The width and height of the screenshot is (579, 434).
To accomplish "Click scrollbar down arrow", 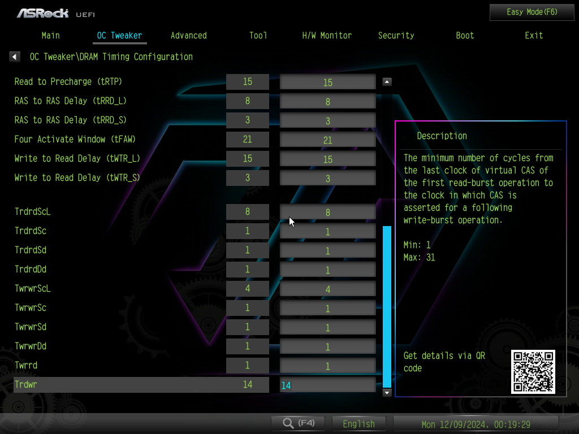I will point(387,393).
